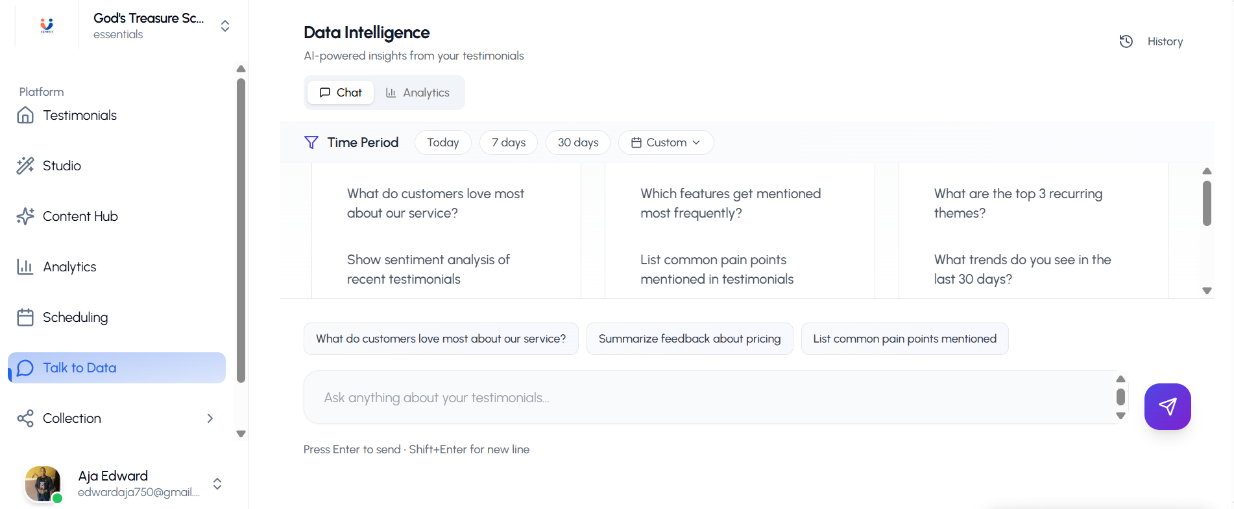Viewport: 1234px width, 509px height.
Task: Open Studio via magic wand icon
Action: click(25, 166)
